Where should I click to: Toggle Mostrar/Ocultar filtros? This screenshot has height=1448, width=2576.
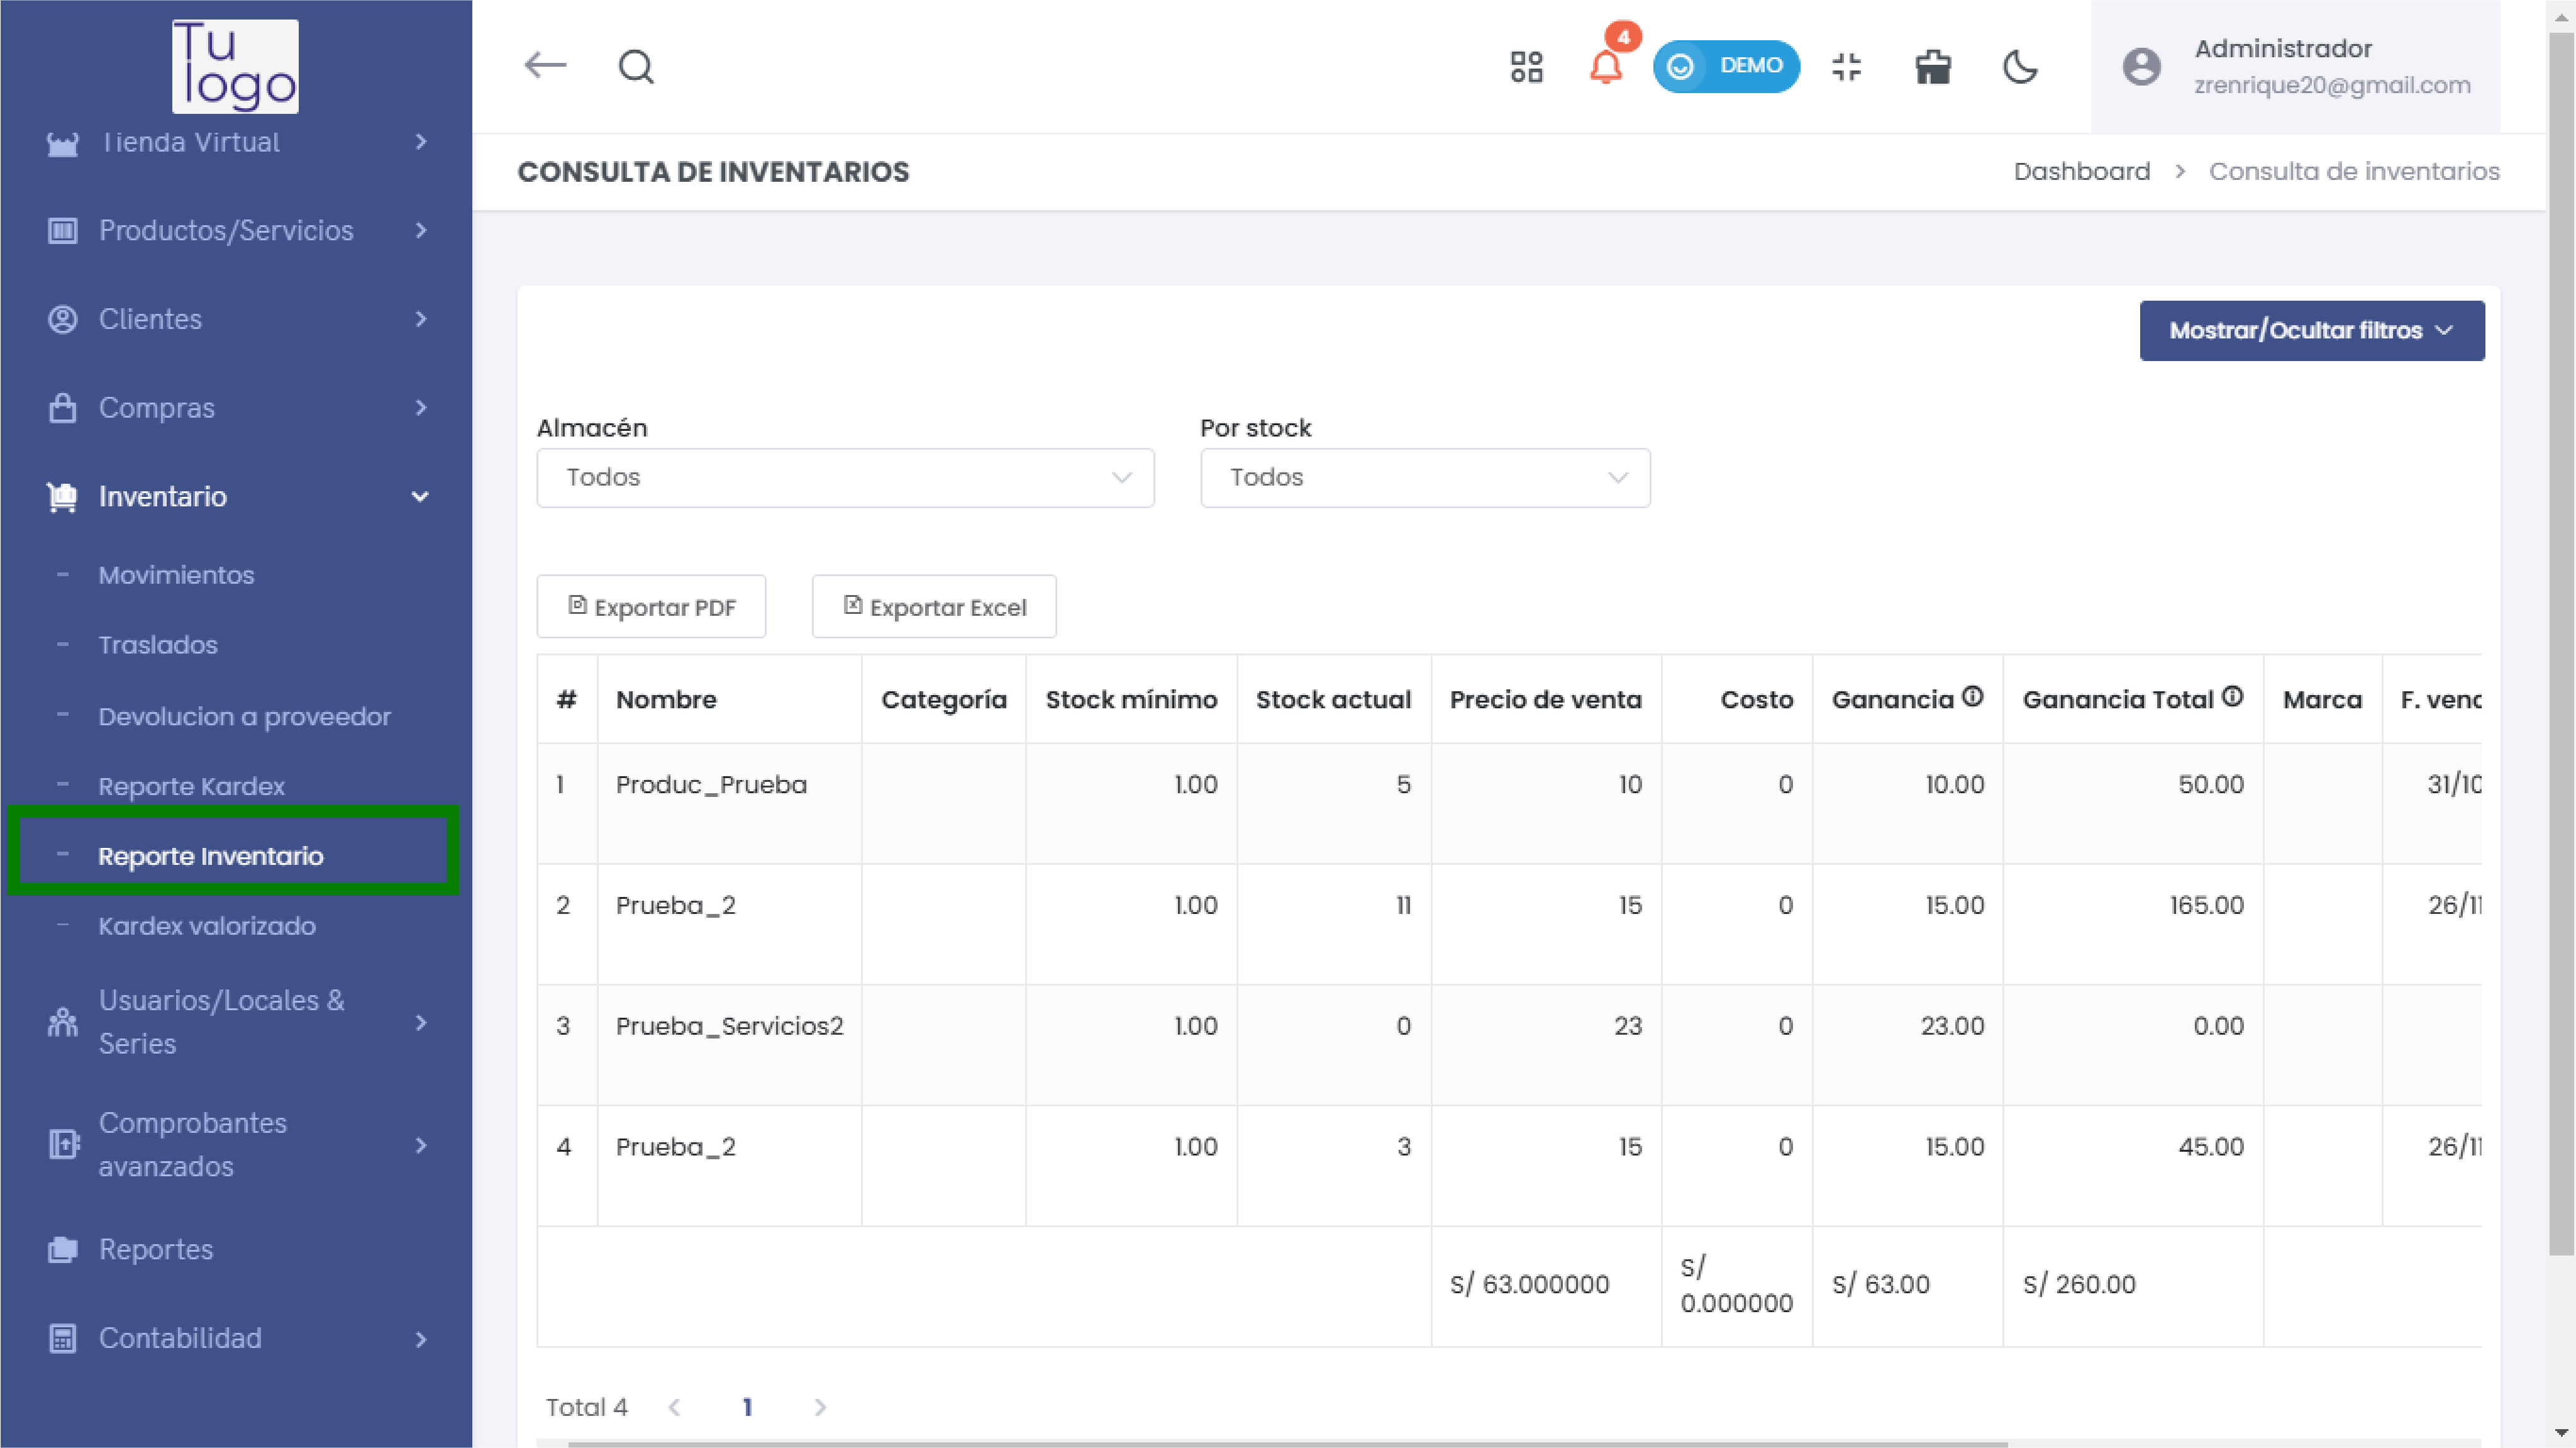[x=2311, y=331]
